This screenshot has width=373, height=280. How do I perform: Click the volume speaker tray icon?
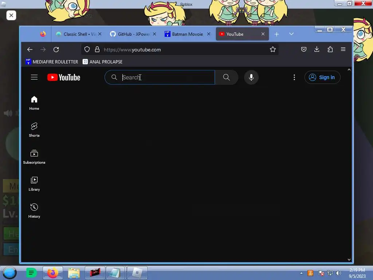339,273
